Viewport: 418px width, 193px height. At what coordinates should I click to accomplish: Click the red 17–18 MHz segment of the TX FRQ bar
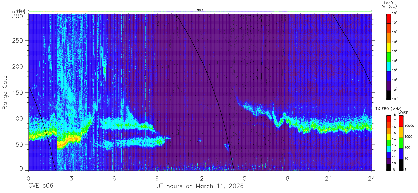pos(389,118)
